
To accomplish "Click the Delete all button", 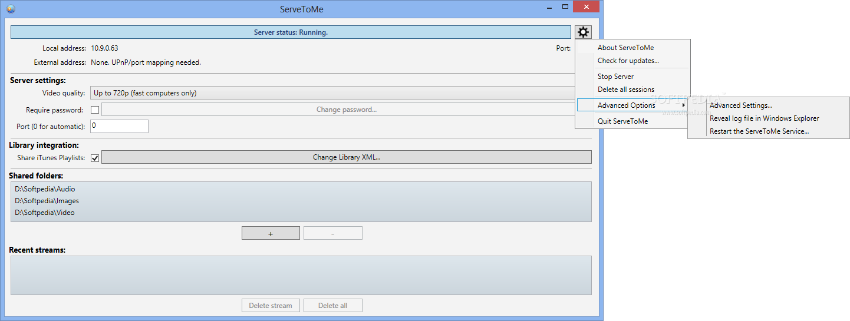I will point(333,306).
